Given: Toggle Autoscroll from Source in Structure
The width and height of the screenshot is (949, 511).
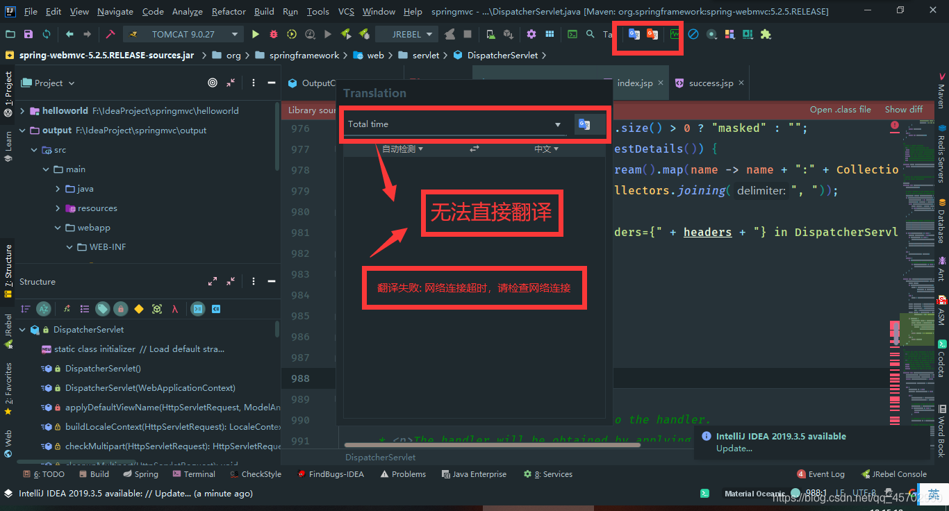Looking at the screenshot, I should (x=216, y=309).
